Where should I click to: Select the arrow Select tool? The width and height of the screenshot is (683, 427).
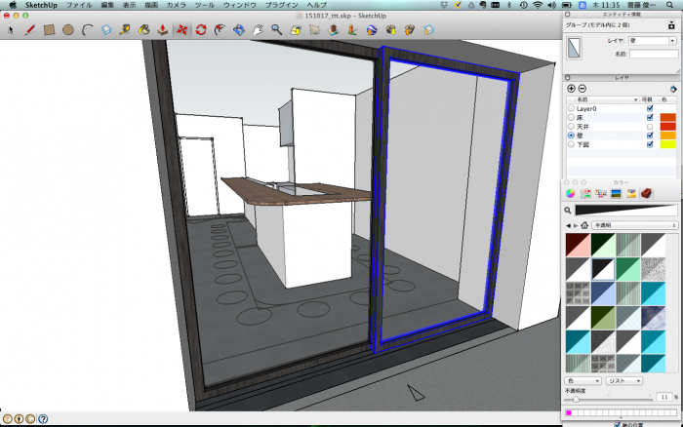[11, 29]
